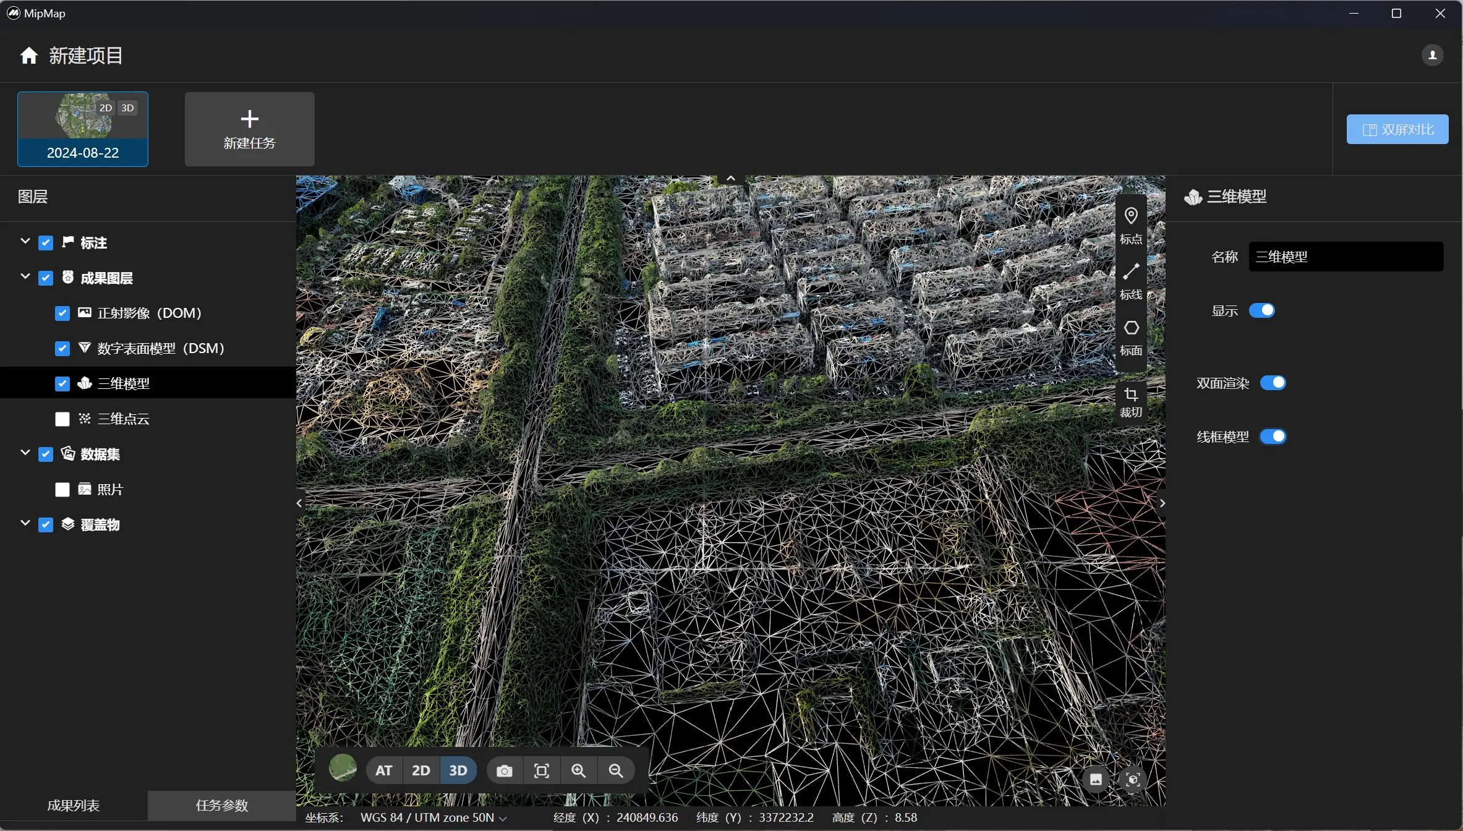The width and height of the screenshot is (1463, 831).
Task: Switch viewer to 2D mode
Action: pos(420,771)
